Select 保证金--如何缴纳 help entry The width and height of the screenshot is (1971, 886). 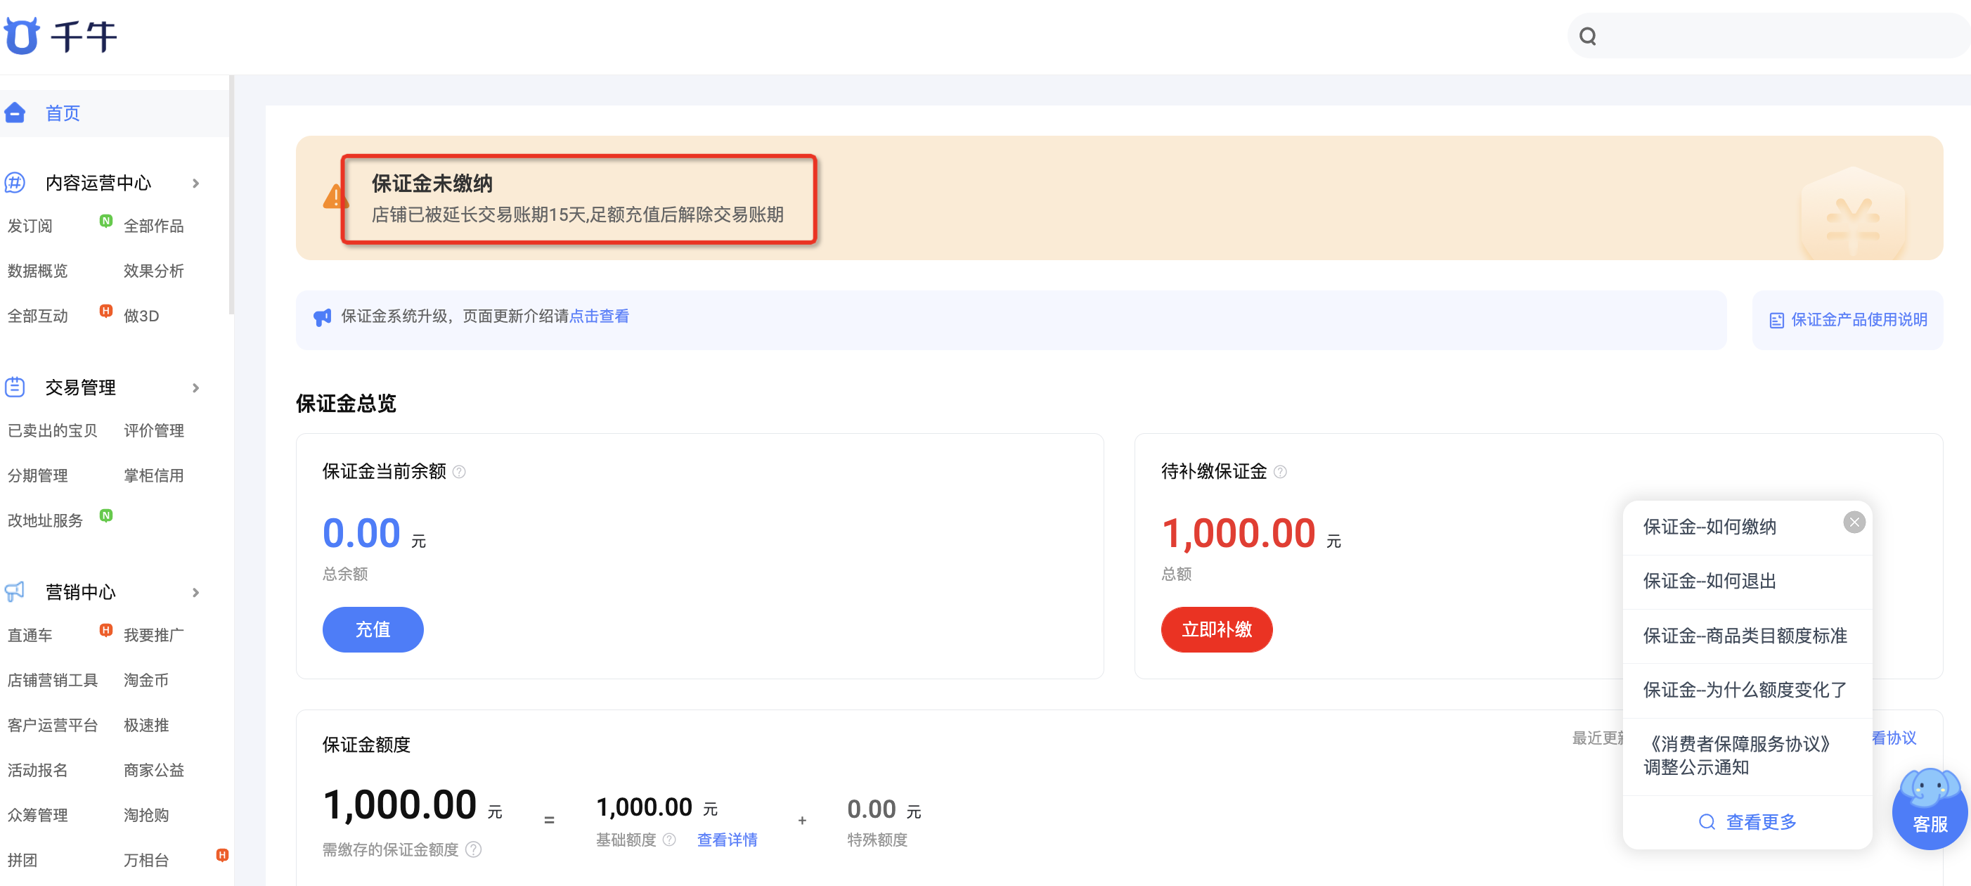pyautogui.click(x=1710, y=527)
